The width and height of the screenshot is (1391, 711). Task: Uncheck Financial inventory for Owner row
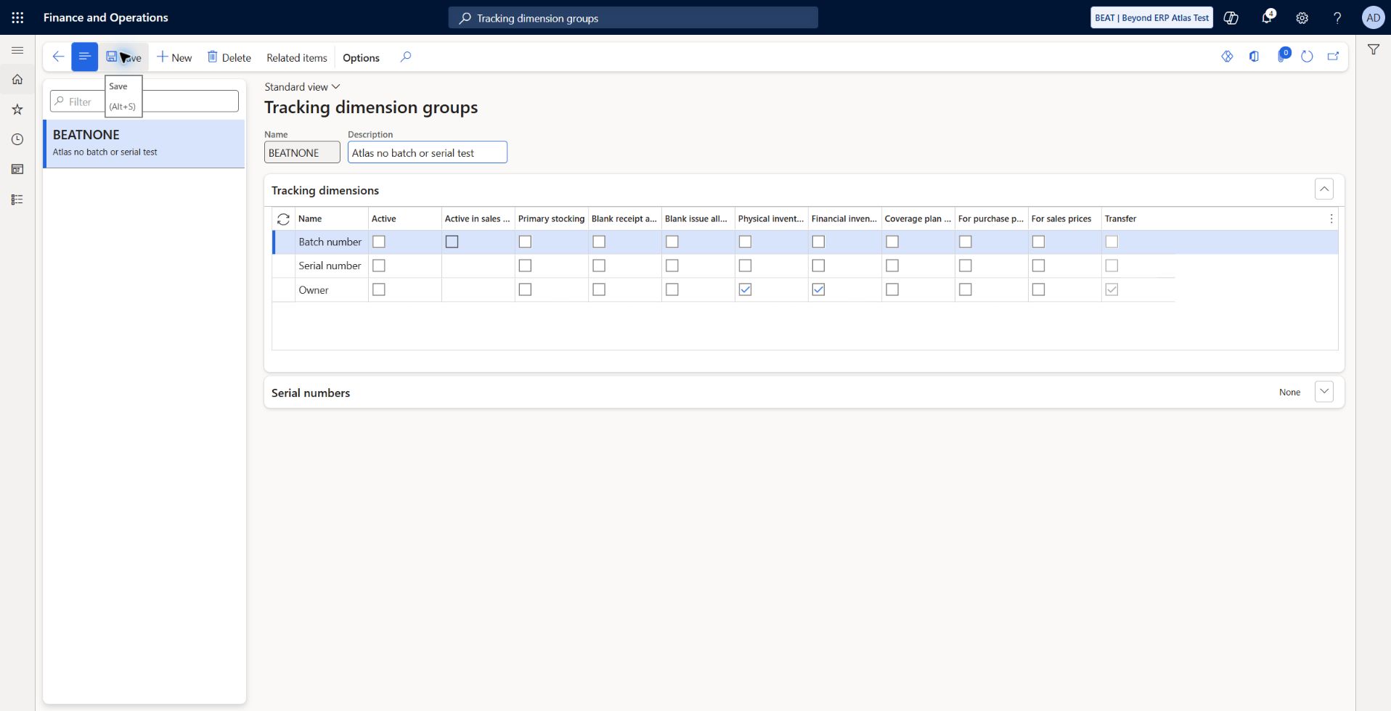coord(818,289)
